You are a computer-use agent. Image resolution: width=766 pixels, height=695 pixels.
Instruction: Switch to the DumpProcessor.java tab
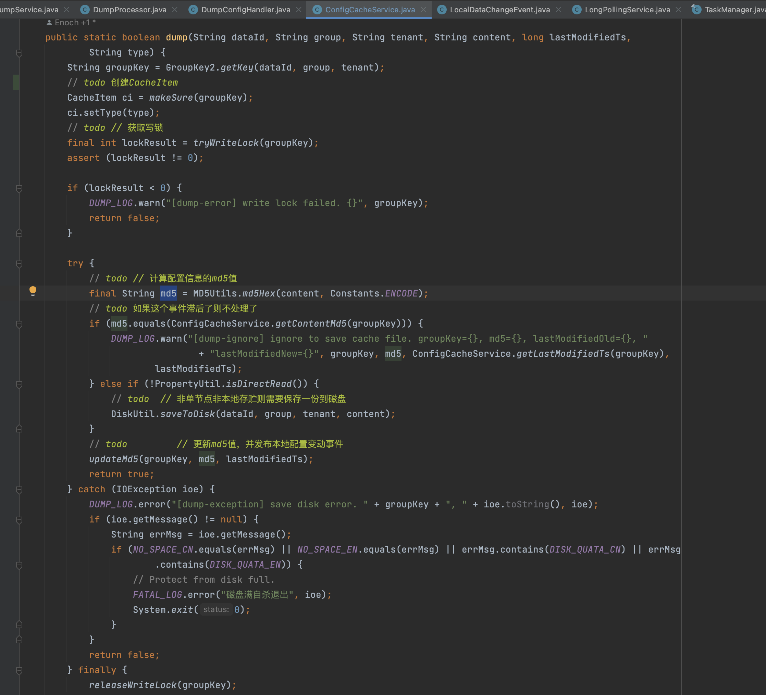[x=129, y=10]
